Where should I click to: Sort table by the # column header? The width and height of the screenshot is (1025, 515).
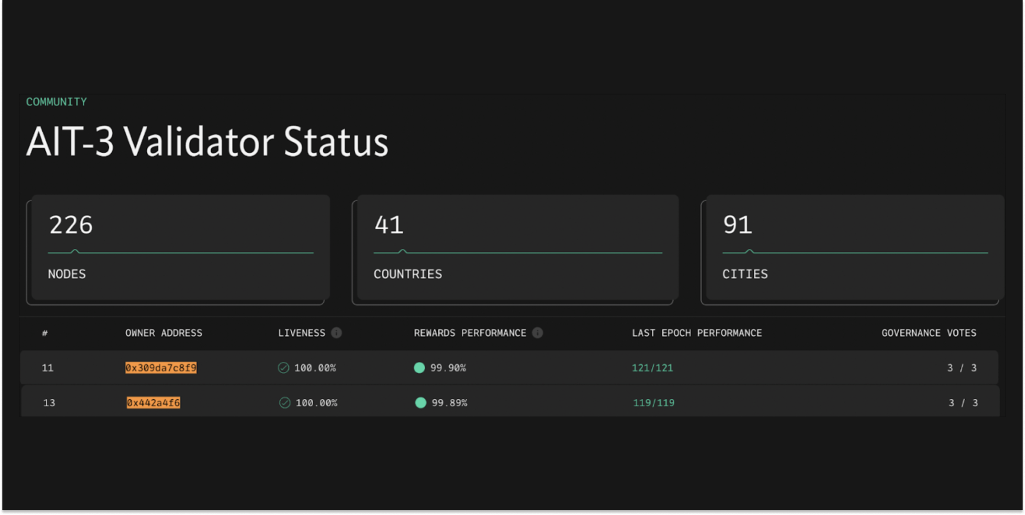click(x=45, y=333)
